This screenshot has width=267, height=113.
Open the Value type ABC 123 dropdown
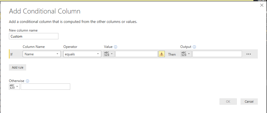pyautogui.click(x=109, y=54)
